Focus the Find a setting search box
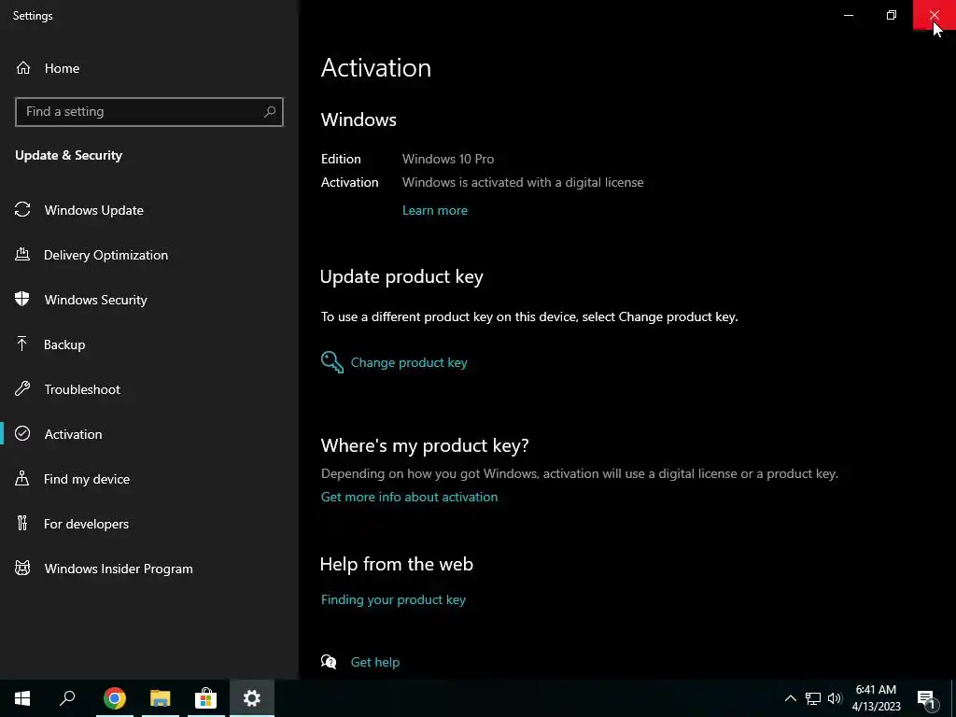The height and width of the screenshot is (717, 956). click(x=149, y=112)
